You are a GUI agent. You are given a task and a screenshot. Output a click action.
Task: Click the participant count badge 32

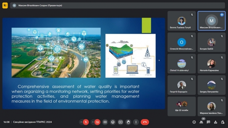click(x=203, y=118)
